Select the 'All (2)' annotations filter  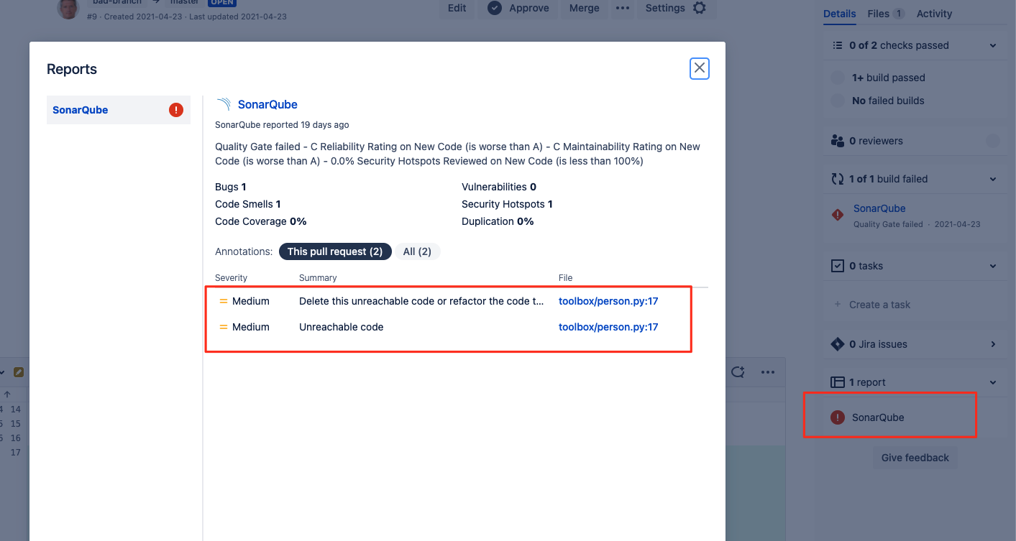point(417,251)
